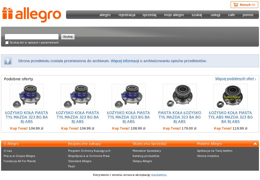Screen dimensions: 260x180
Task: Open 'Program Ochrony Kupujących' footer link
Action: click(89, 151)
